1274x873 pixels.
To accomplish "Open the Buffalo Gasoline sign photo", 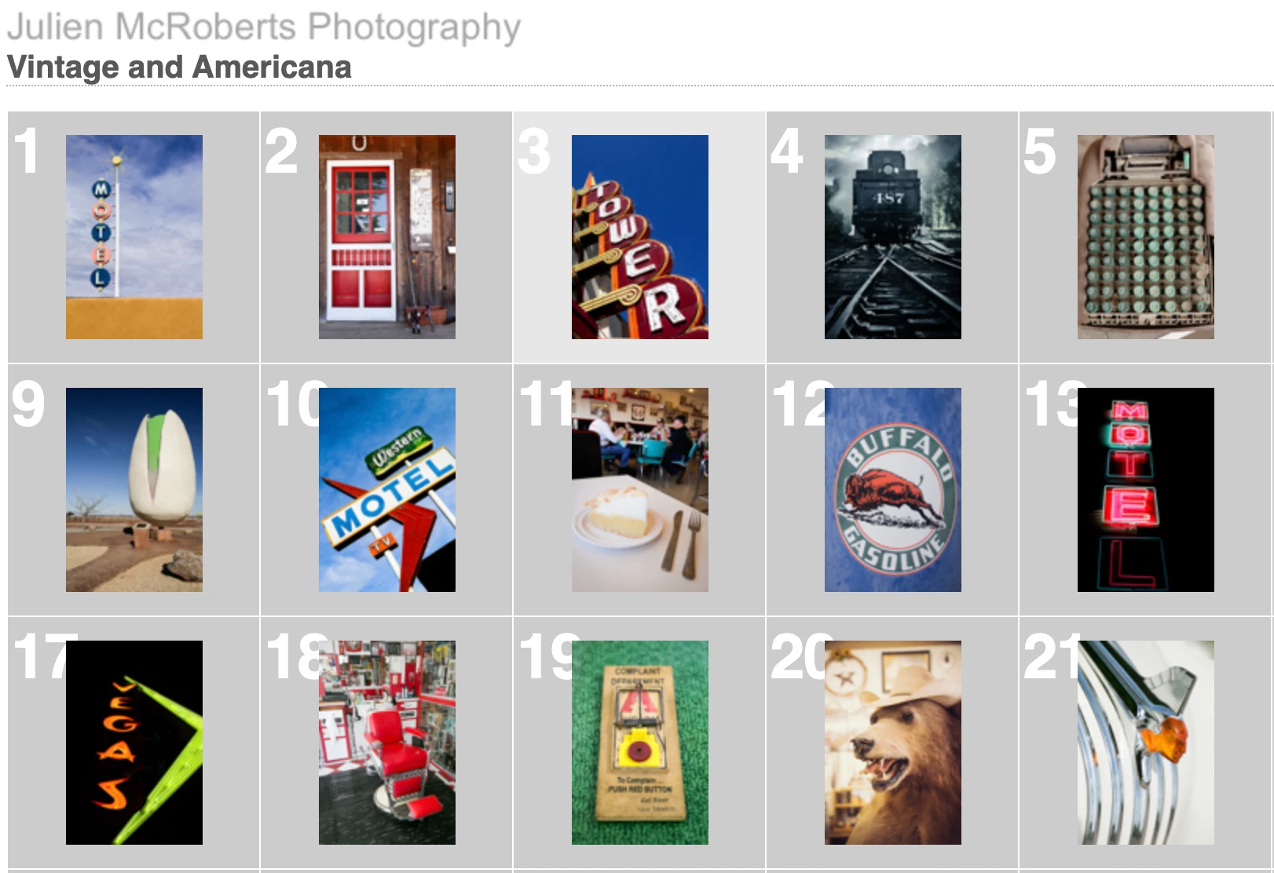I will click(893, 490).
